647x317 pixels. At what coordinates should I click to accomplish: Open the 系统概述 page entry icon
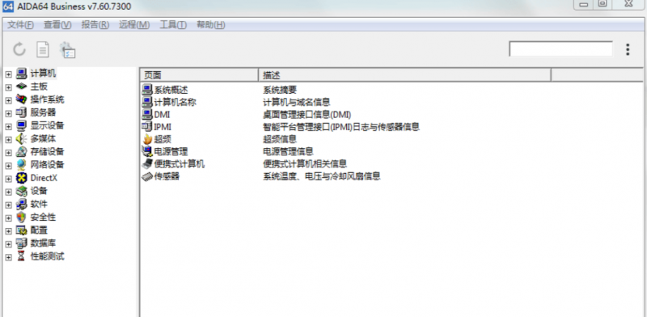click(147, 89)
